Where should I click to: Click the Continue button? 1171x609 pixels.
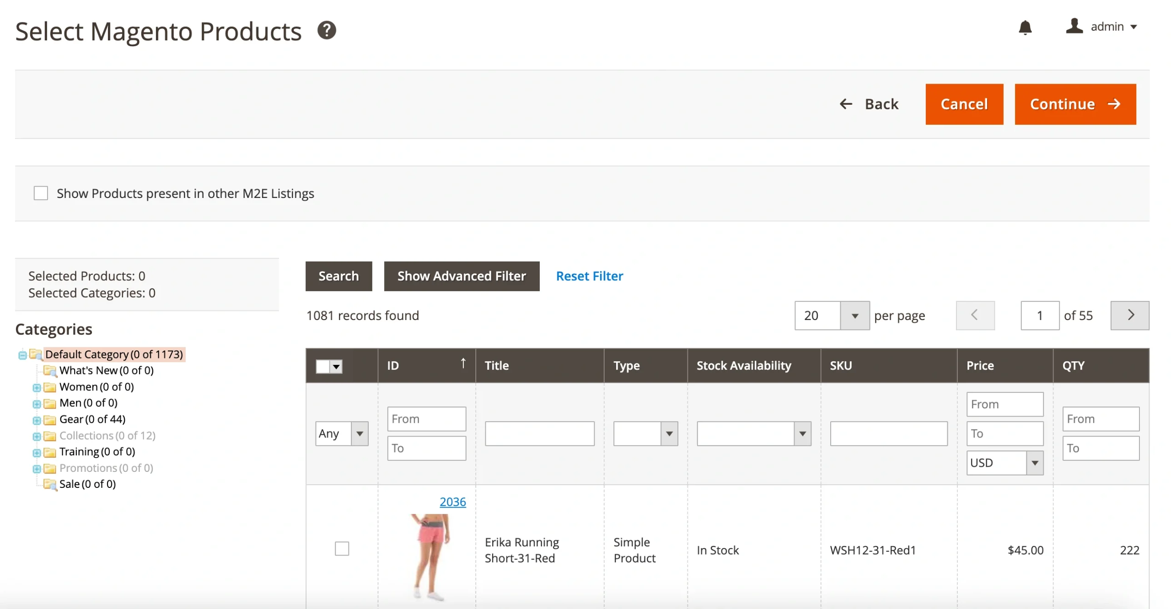pos(1074,104)
